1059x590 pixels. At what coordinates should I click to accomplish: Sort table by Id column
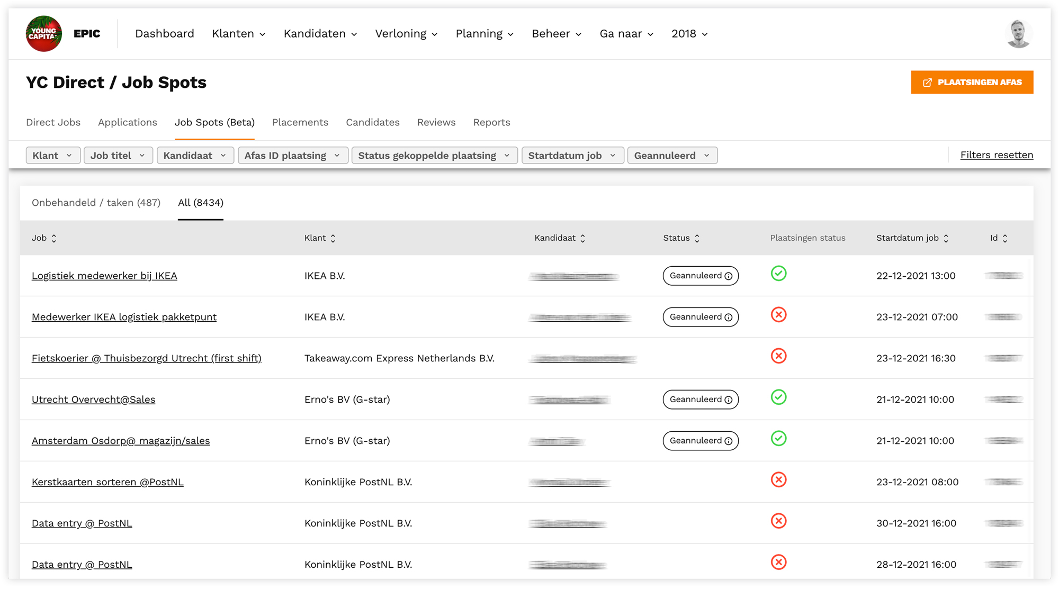tap(999, 238)
